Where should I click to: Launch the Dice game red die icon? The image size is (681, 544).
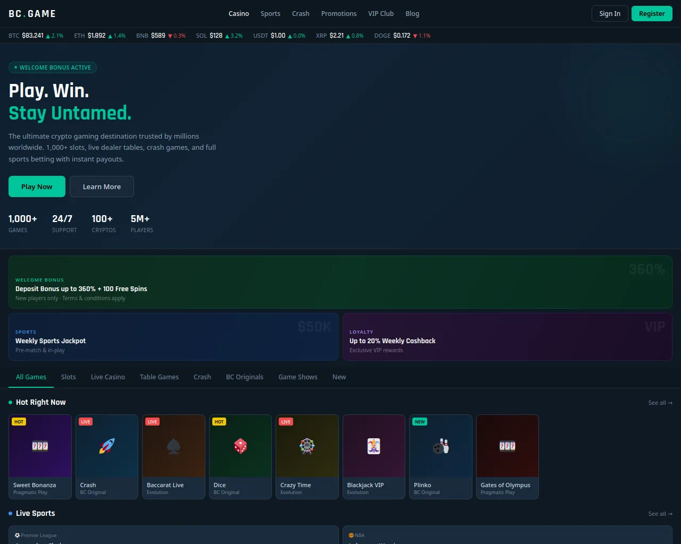(x=240, y=446)
